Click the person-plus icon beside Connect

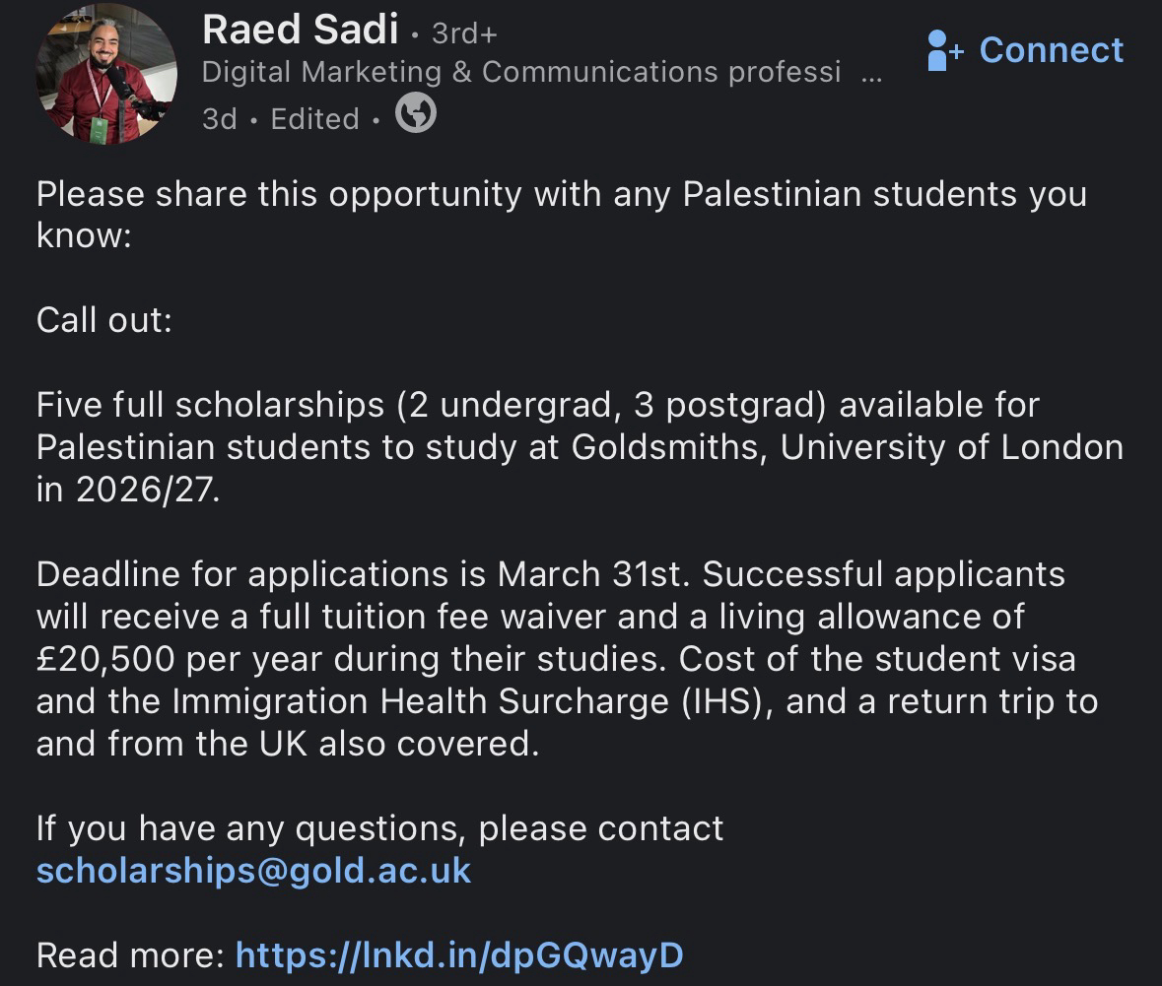pos(945,50)
